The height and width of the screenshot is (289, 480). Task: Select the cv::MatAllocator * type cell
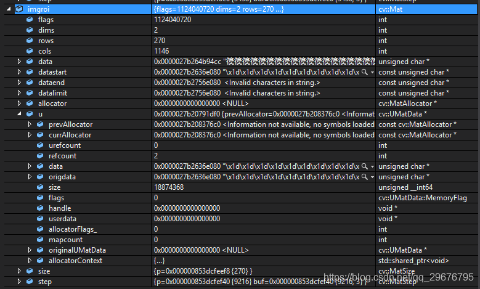click(407, 103)
